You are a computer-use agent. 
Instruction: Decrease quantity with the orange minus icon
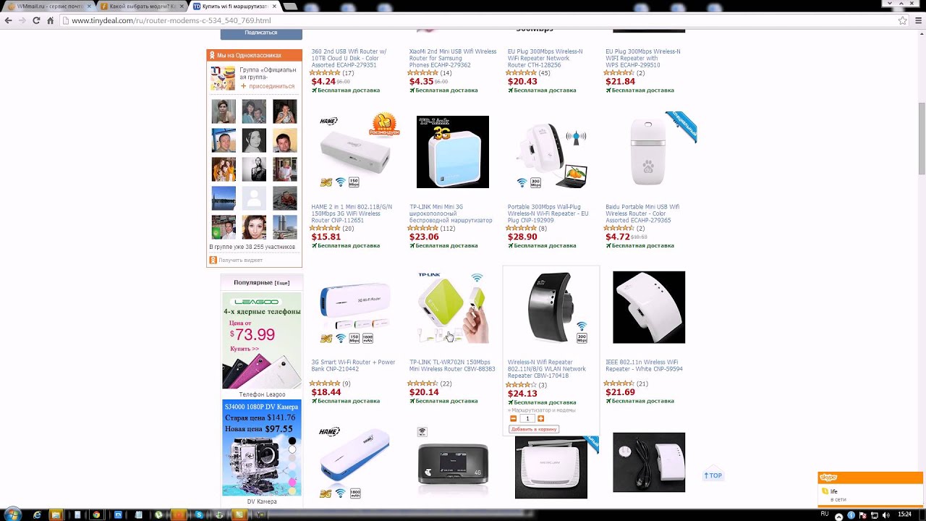pyautogui.click(x=514, y=419)
